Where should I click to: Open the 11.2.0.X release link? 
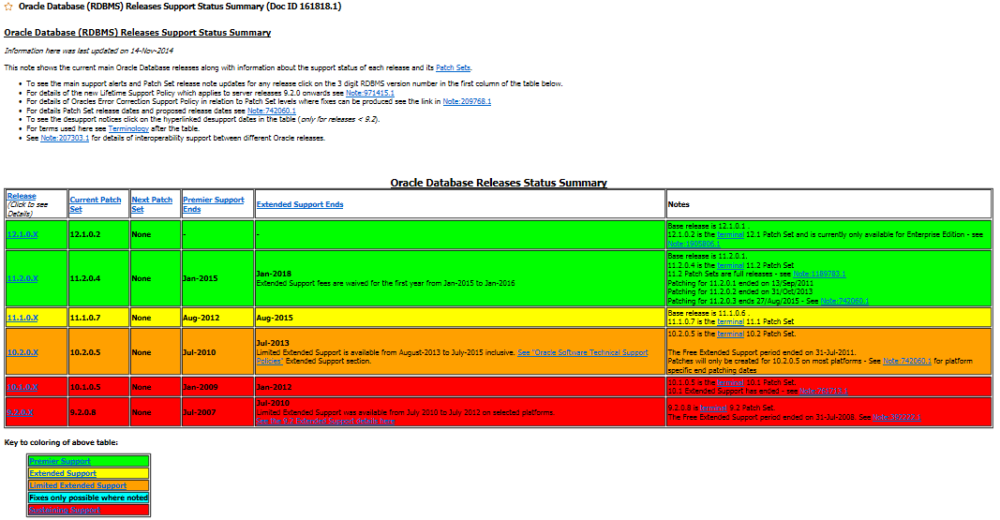[22, 278]
